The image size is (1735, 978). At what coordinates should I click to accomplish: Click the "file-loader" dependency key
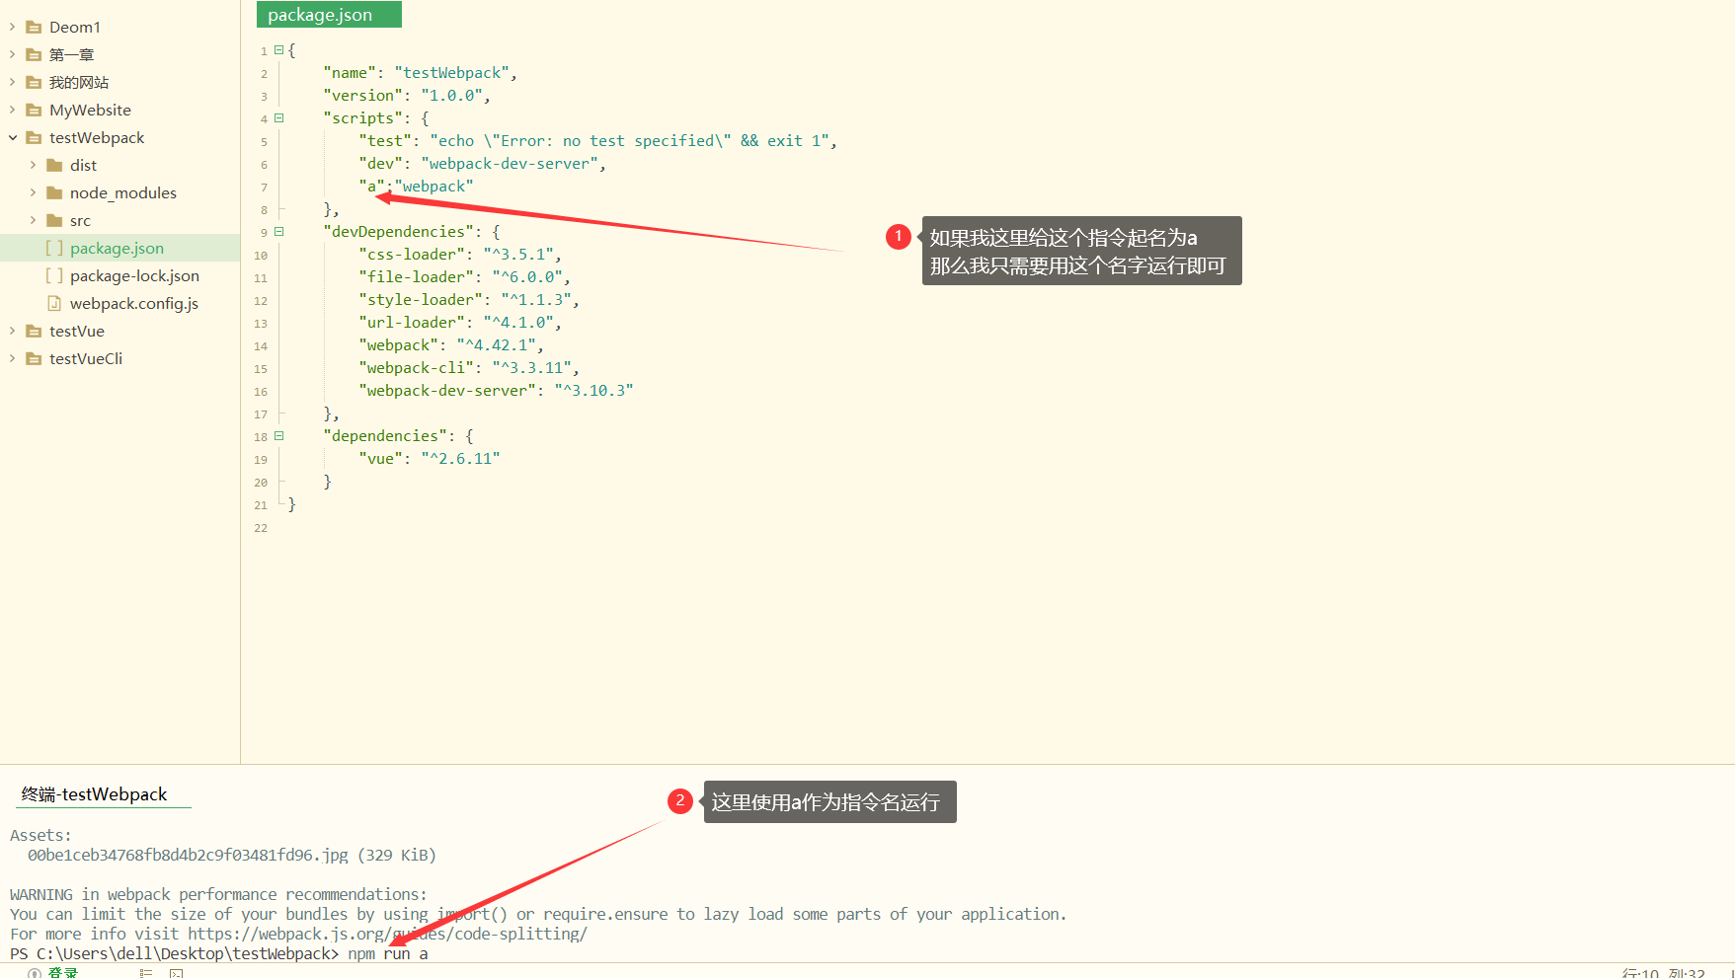tap(416, 277)
